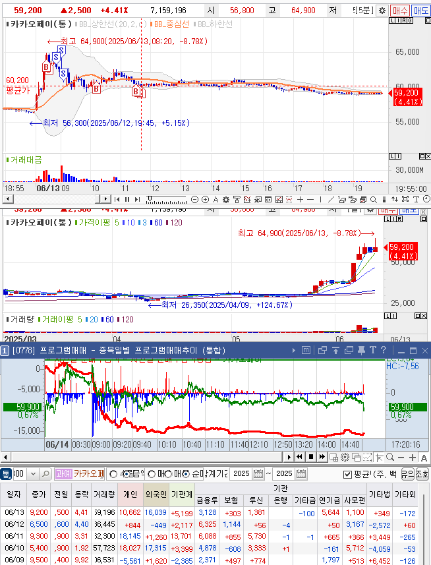Pick the horizontal line drawing tool
The width and height of the screenshot is (431, 565).
310,199
